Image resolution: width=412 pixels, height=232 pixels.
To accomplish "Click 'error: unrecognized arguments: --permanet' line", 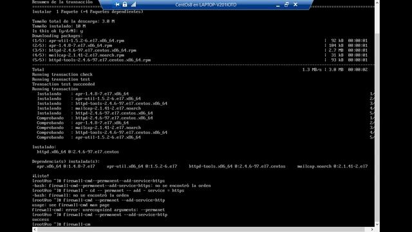I will click(98, 210).
